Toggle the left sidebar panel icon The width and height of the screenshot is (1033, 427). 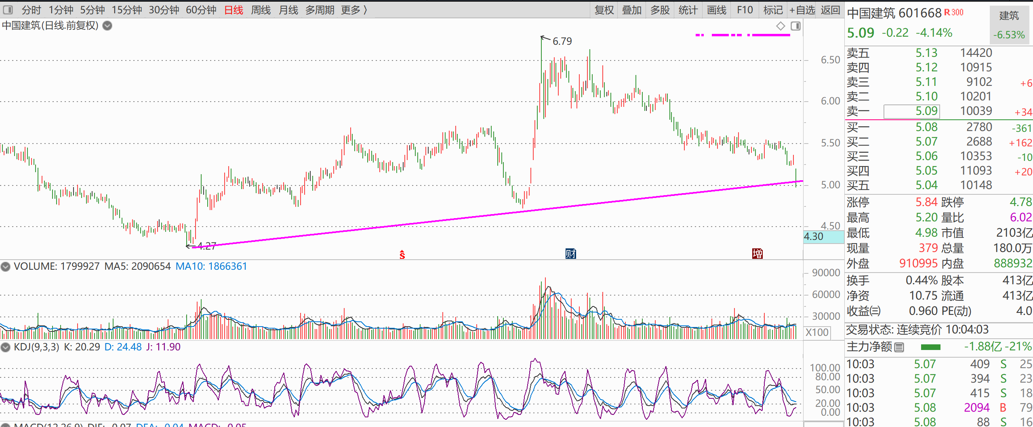[8, 10]
